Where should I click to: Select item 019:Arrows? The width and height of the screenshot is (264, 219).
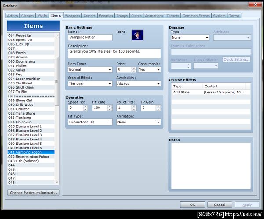31,57
